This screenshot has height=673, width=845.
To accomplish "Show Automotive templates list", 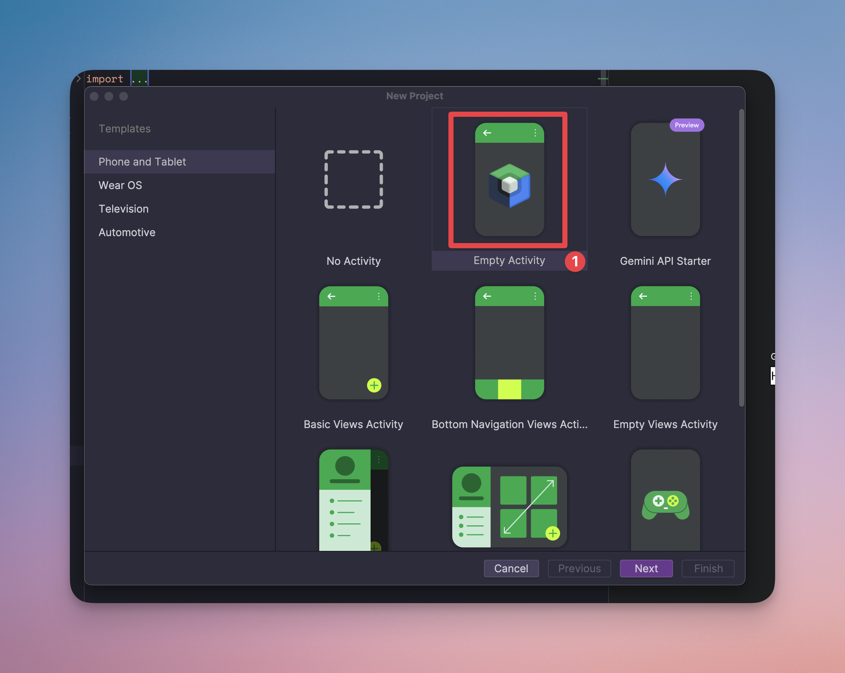I will point(127,232).
